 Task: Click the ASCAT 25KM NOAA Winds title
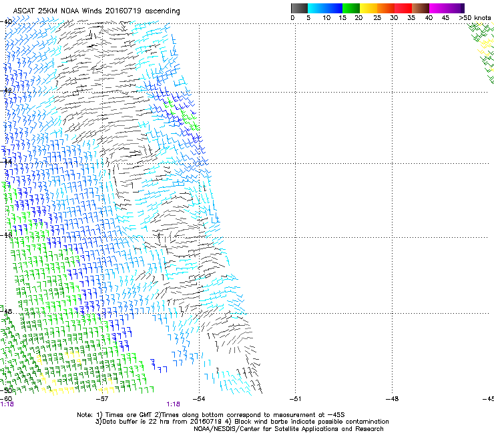point(96,11)
